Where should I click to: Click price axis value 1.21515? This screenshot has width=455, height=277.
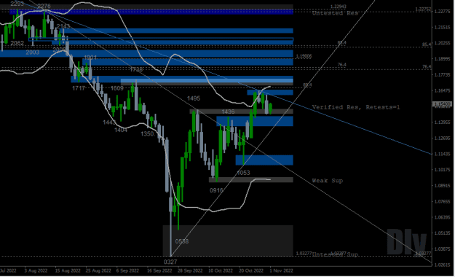442,27
